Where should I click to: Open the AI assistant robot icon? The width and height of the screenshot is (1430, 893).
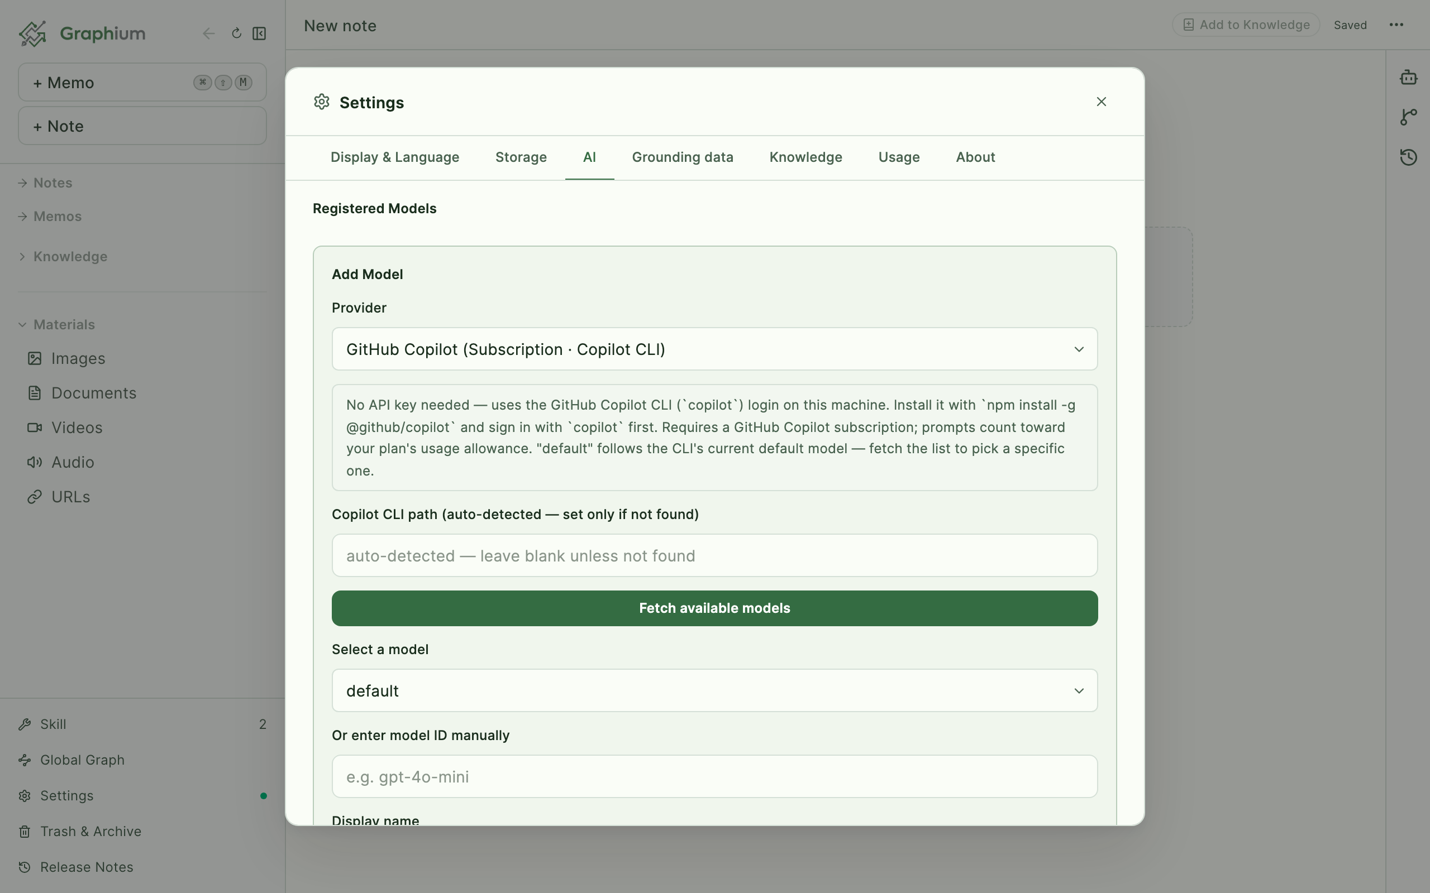click(1409, 78)
